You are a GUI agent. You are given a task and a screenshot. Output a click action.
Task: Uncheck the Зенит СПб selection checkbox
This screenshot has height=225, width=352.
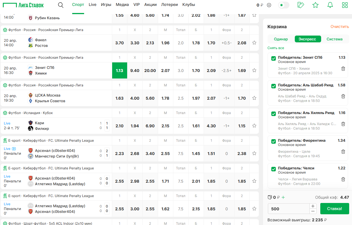[x=274, y=58]
